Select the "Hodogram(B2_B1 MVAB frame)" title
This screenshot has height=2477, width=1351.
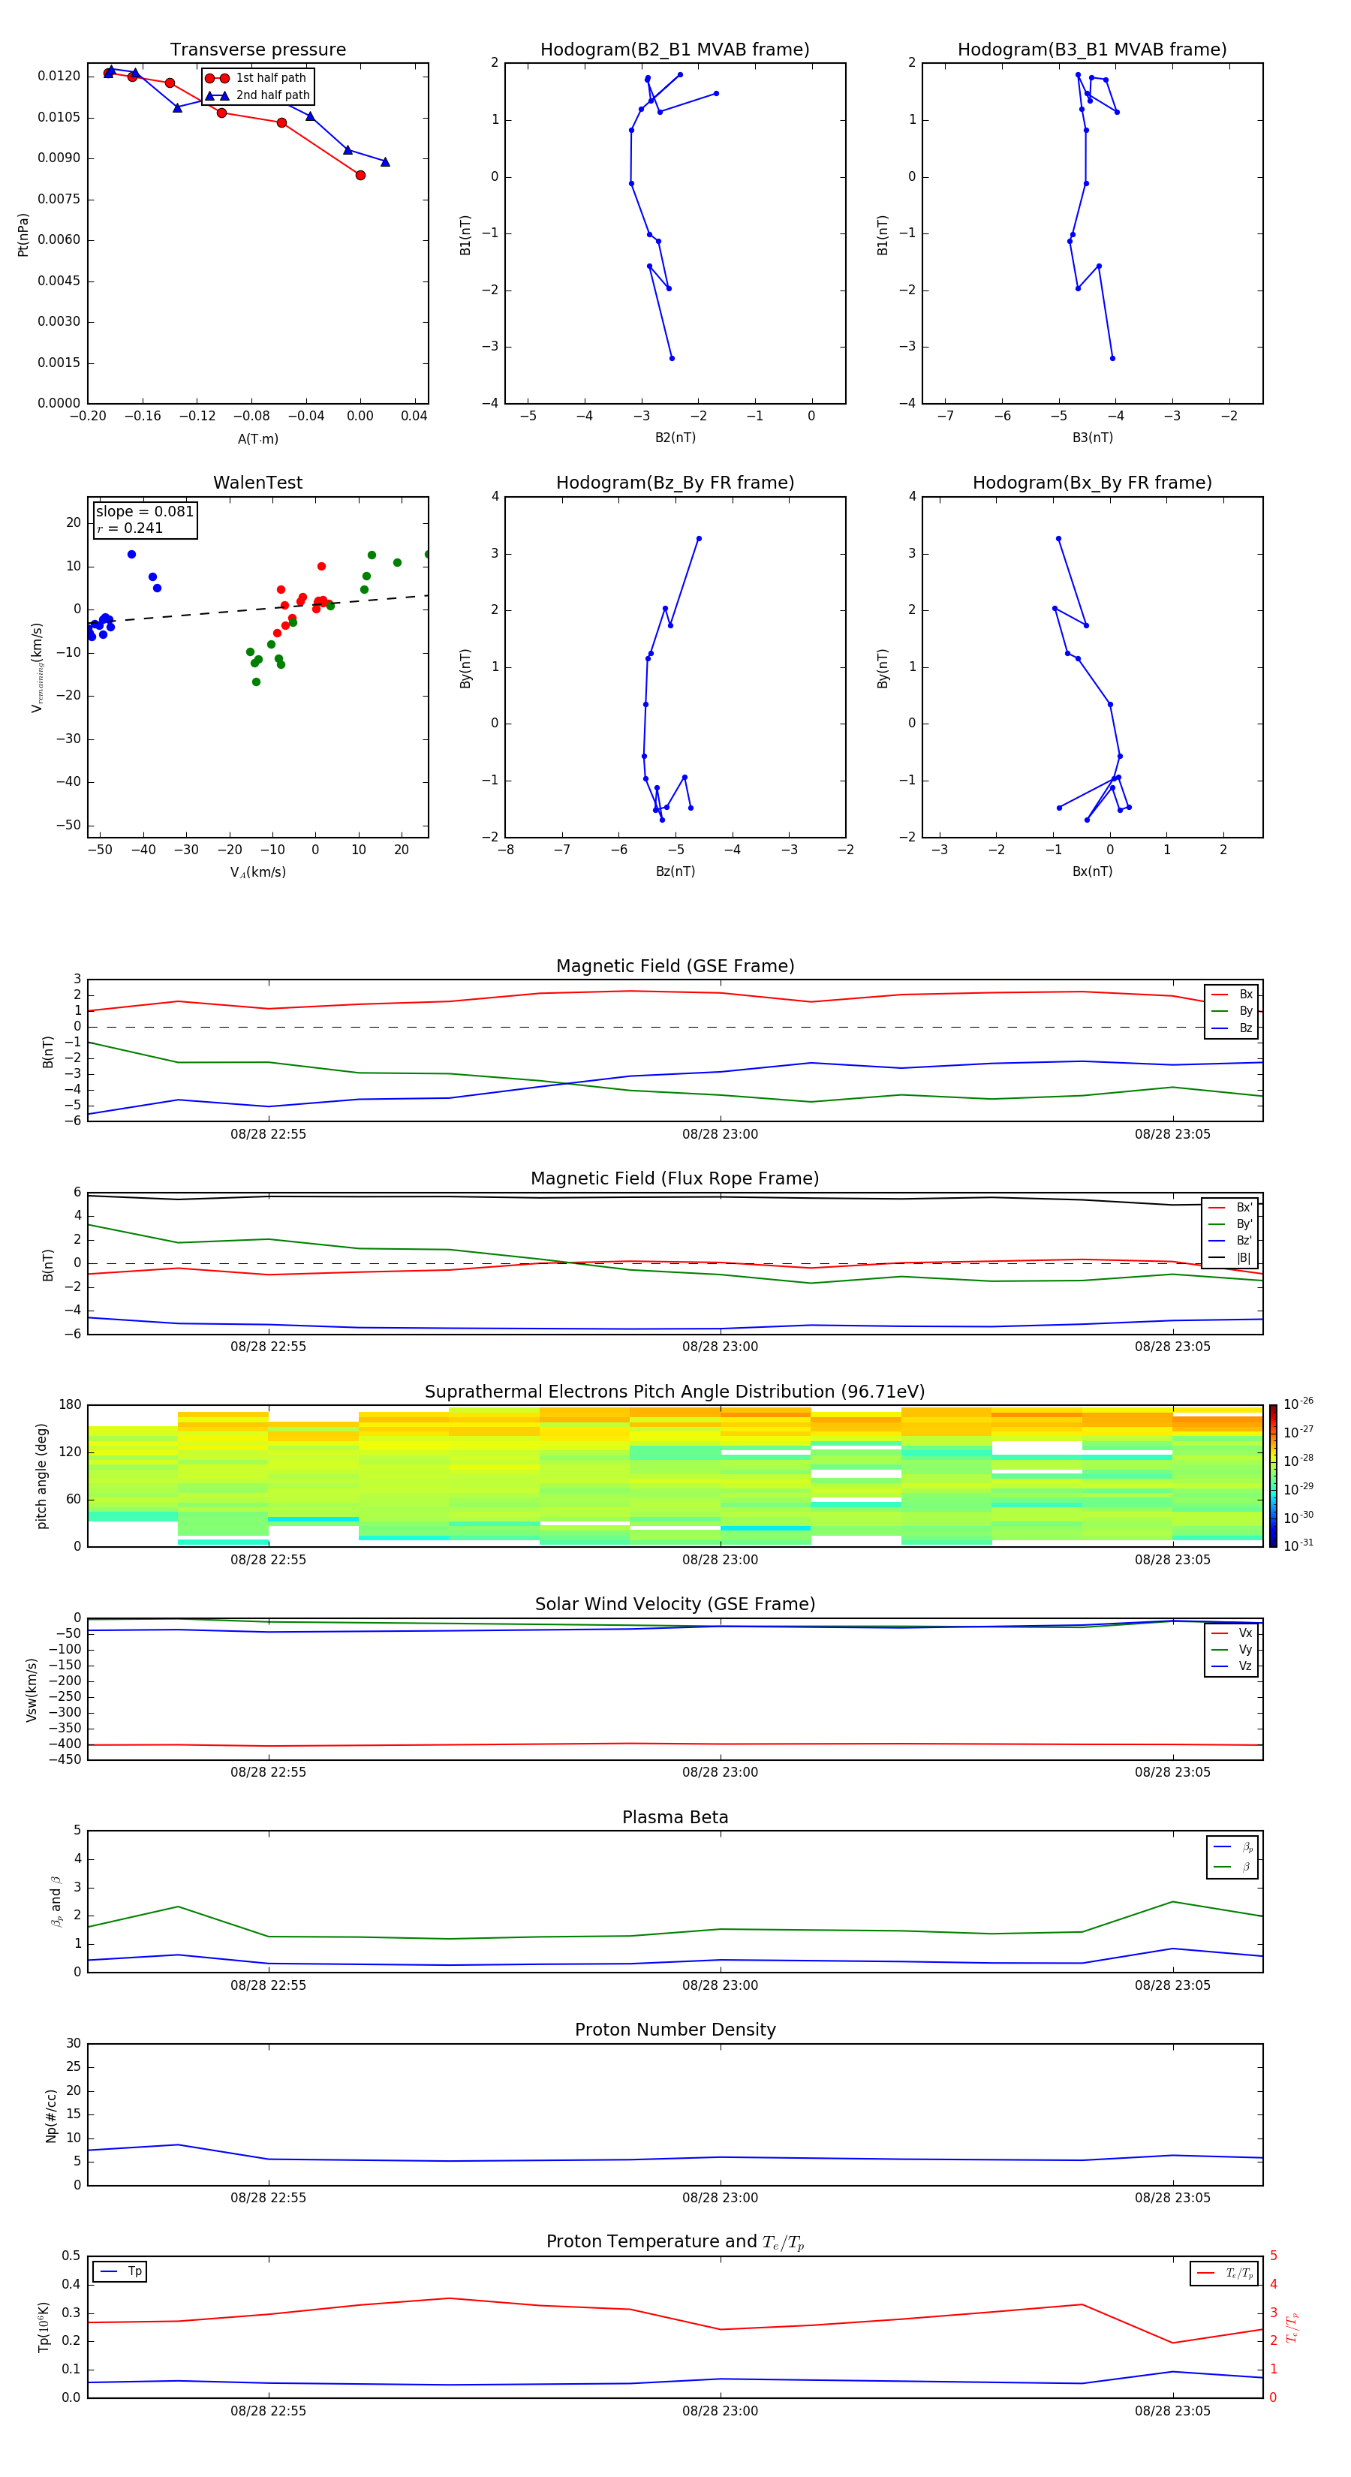(675, 50)
